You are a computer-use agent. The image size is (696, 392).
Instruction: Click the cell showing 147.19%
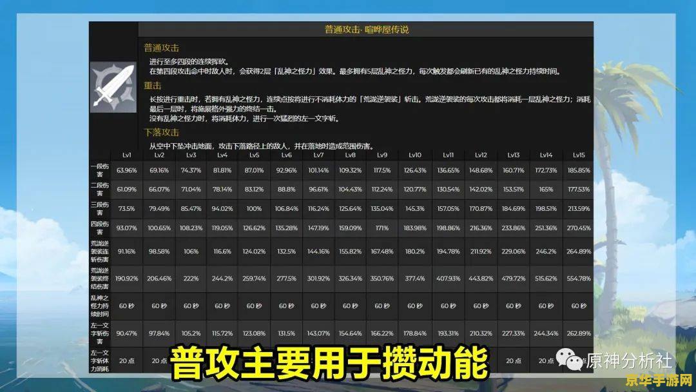[318, 228]
